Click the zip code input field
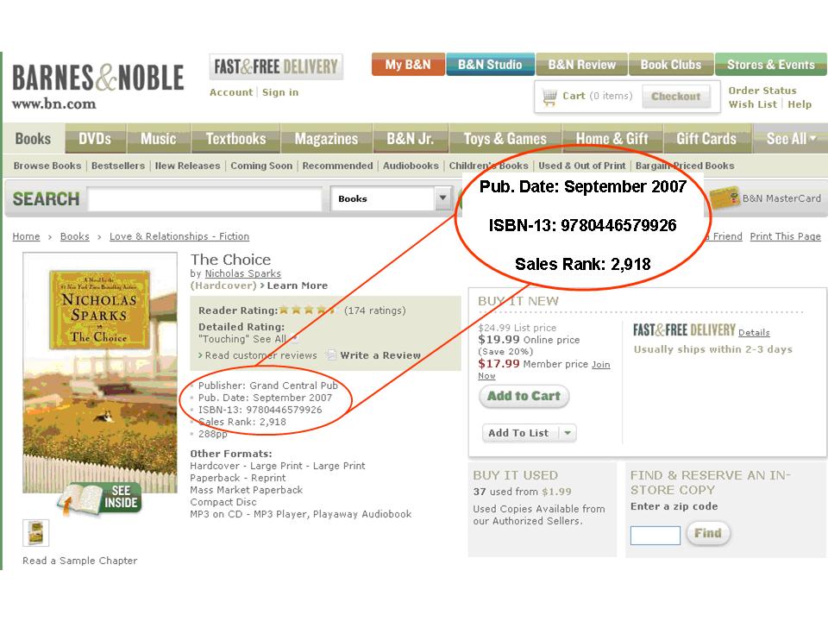 (x=655, y=535)
